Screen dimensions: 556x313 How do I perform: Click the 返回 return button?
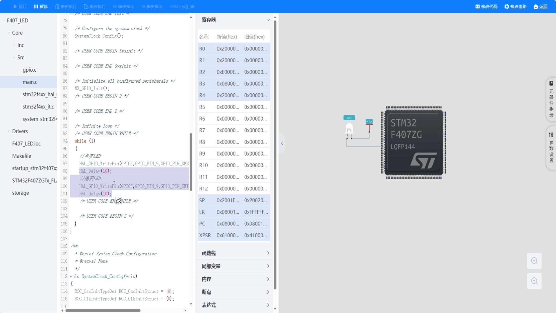tap(541, 6)
